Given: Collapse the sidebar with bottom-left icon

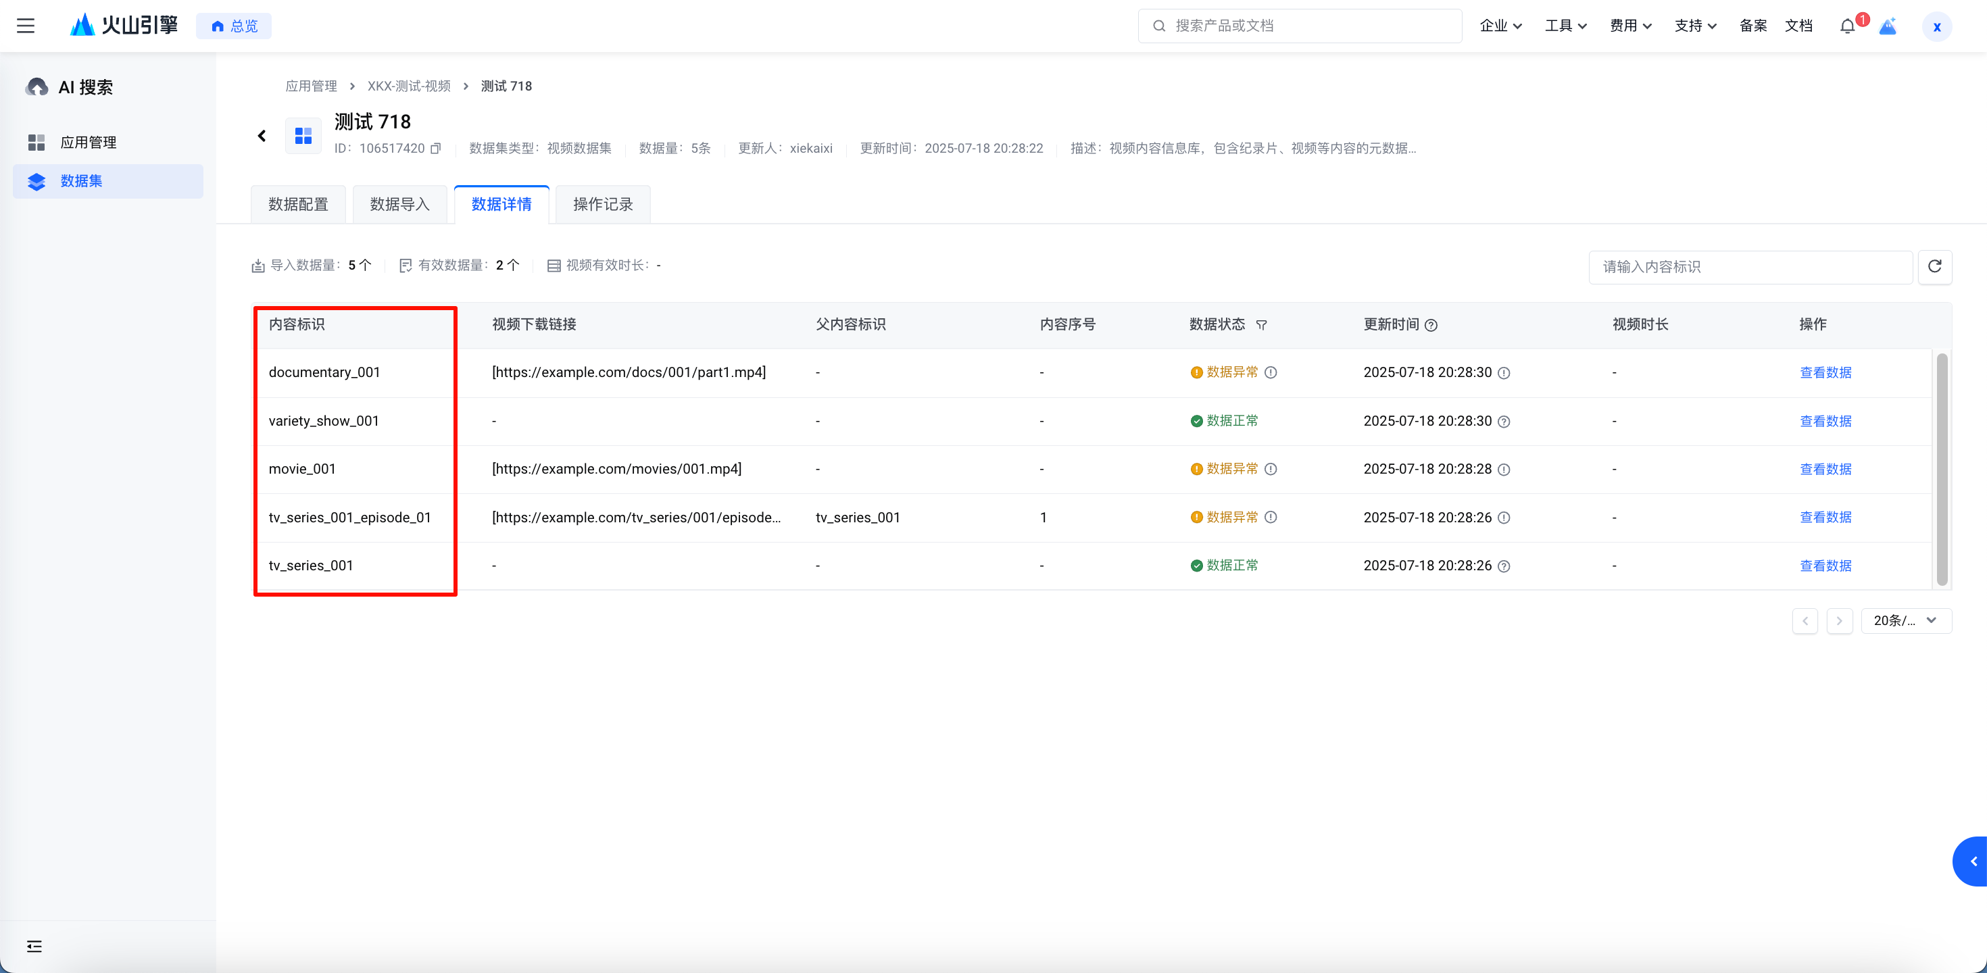Looking at the screenshot, I should (34, 946).
